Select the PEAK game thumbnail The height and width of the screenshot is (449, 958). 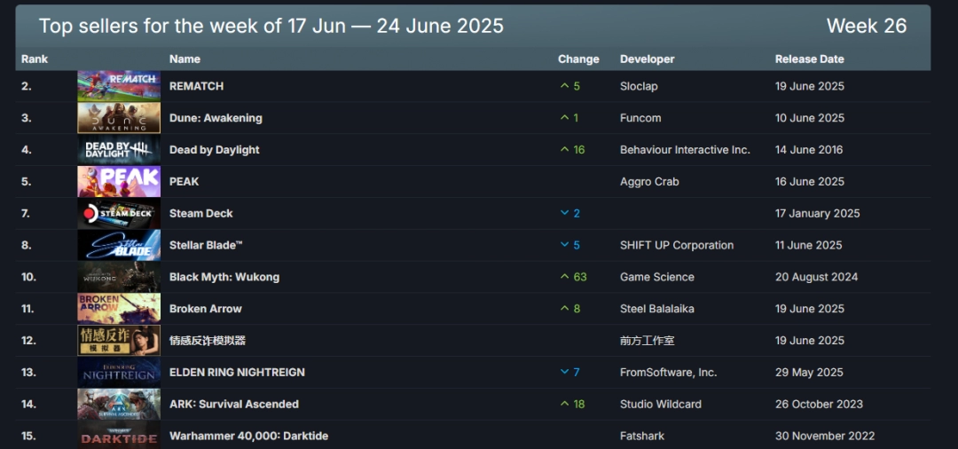tap(119, 182)
